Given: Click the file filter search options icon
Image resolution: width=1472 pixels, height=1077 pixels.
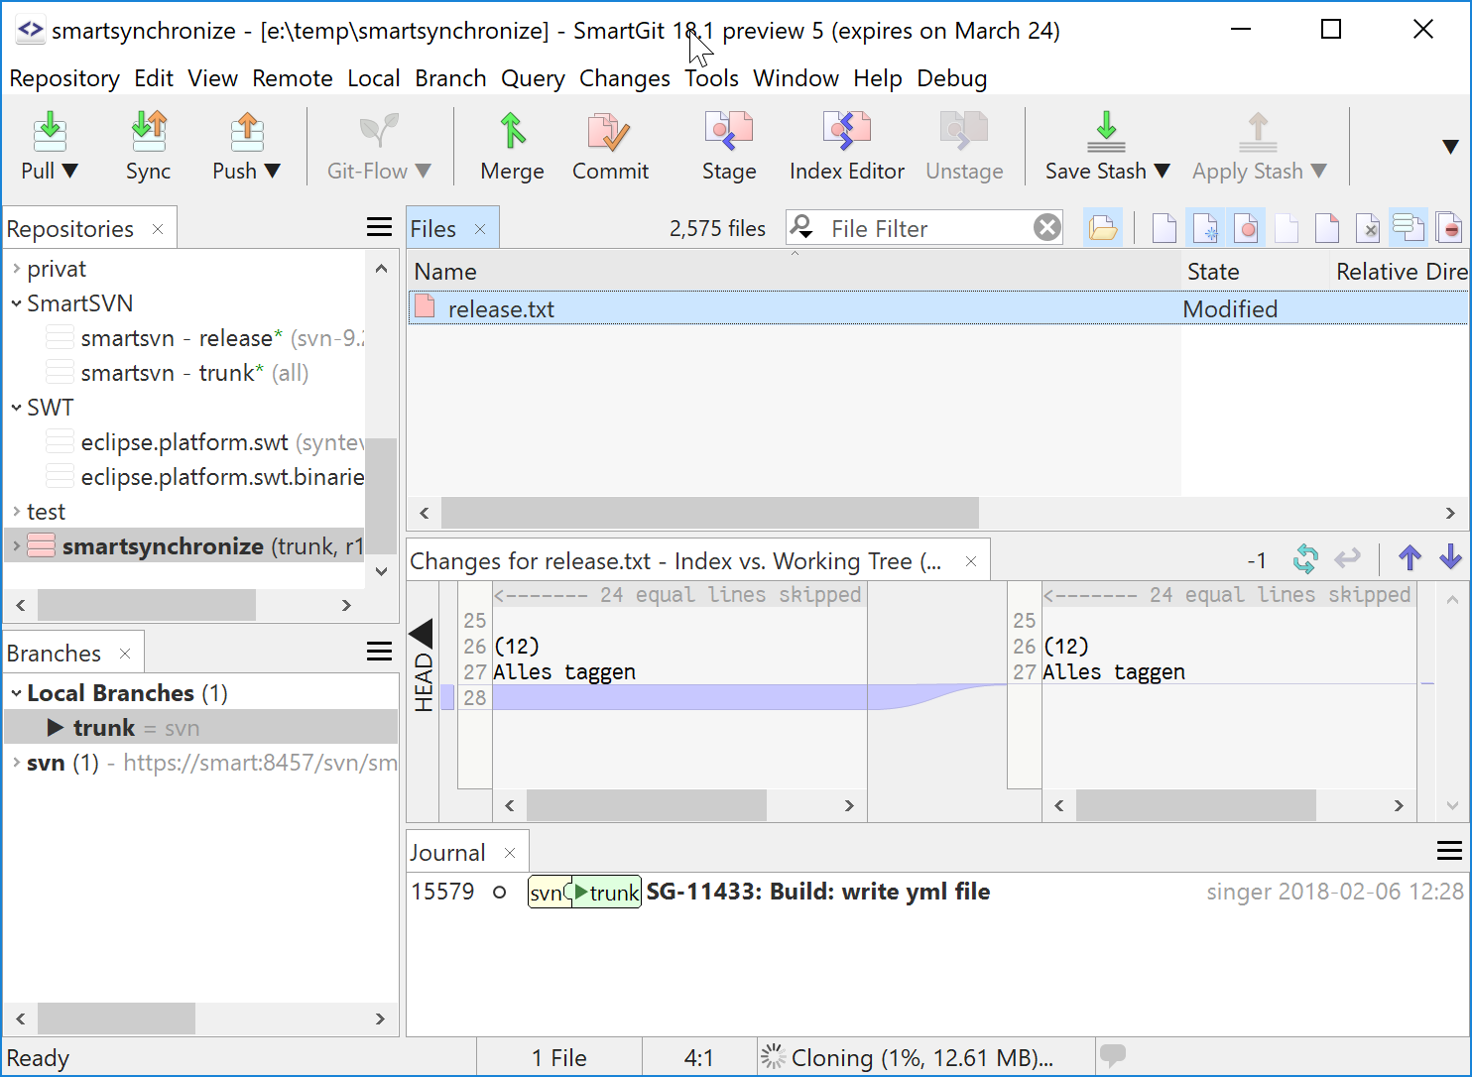Looking at the screenshot, I should coord(802,228).
